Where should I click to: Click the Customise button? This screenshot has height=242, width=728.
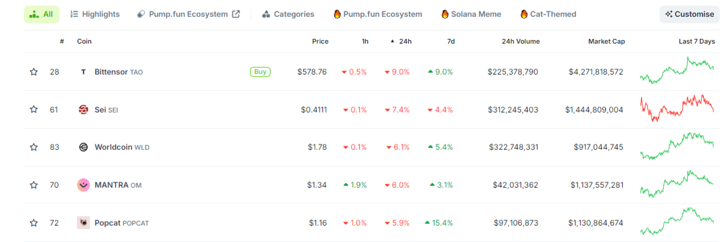(689, 14)
